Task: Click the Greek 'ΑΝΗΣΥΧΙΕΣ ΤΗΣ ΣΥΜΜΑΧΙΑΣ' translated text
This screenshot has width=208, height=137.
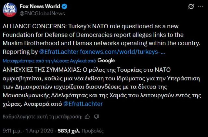Action: (97, 87)
